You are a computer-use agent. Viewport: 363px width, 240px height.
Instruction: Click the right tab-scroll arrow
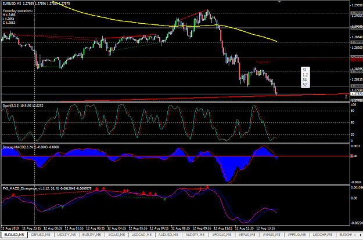(x=361, y=235)
